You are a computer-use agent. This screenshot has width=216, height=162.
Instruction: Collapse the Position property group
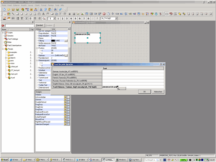click(x=37, y=48)
